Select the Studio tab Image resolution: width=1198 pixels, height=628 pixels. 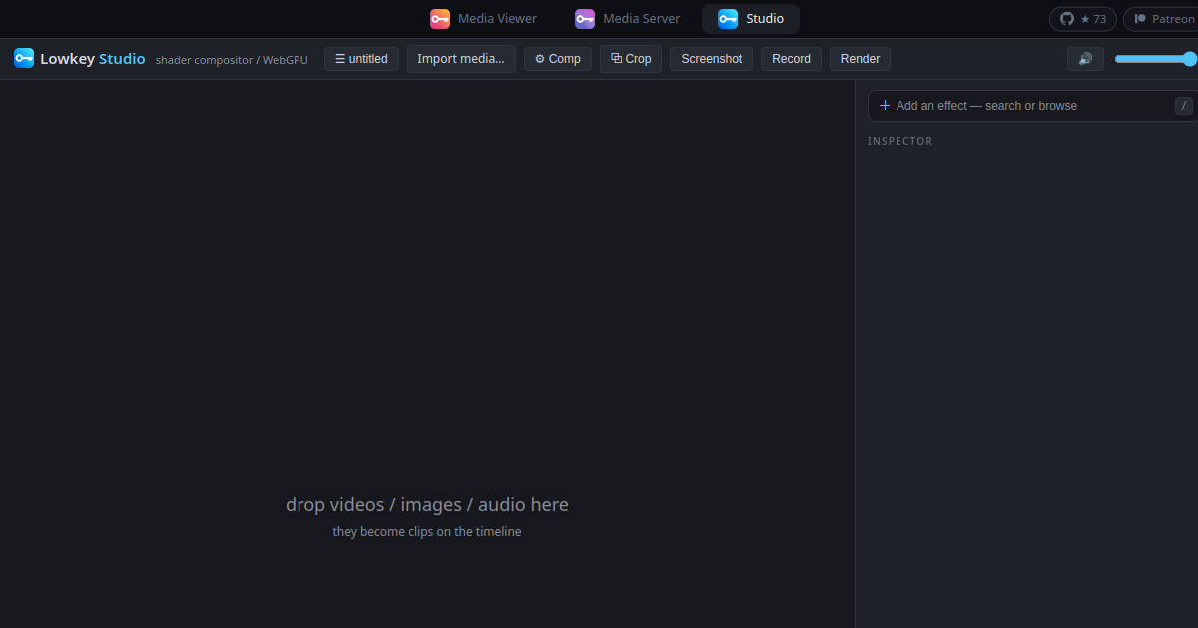pyautogui.click(x=751, y=19)
